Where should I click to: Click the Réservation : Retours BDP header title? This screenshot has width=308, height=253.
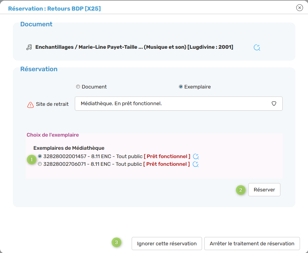(54, 9)
